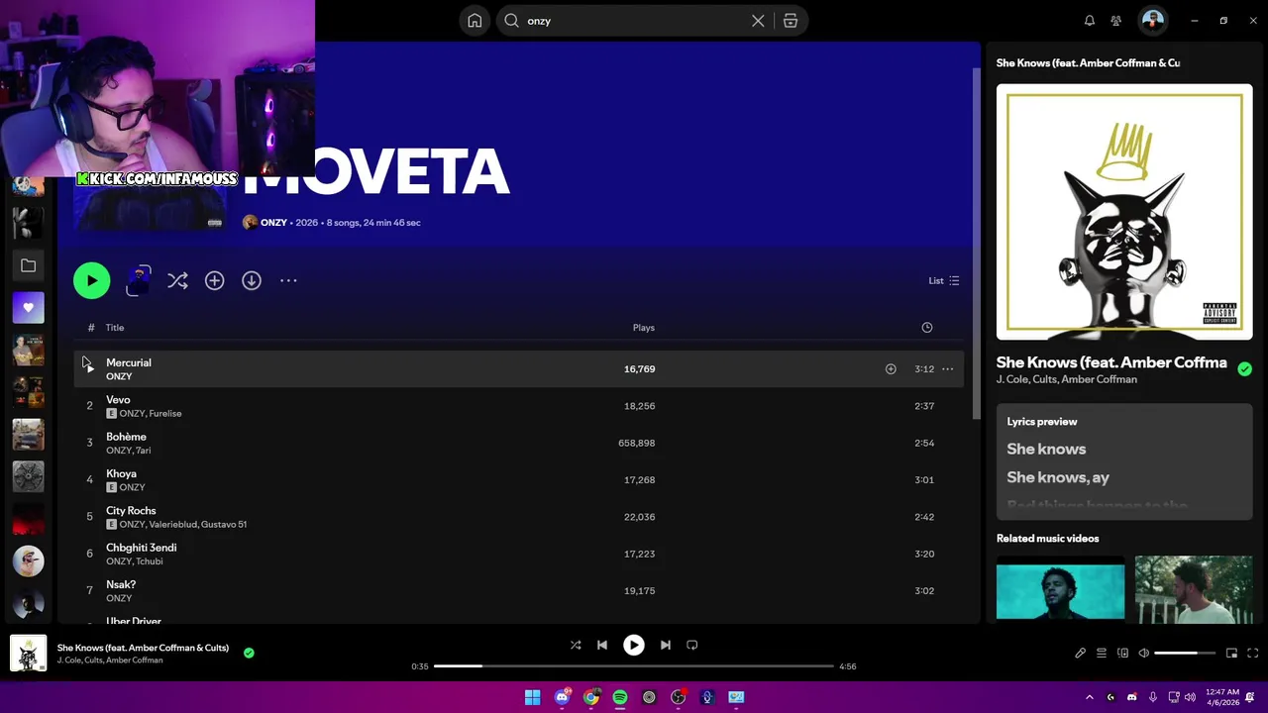Open Liked Songs heart in sidebar

click(x=28, y=308)
